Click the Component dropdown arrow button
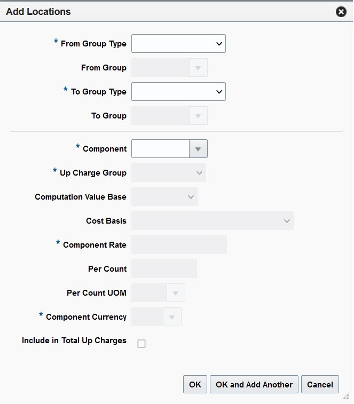This screenshot has width=354, height=404. click(198, 149)
